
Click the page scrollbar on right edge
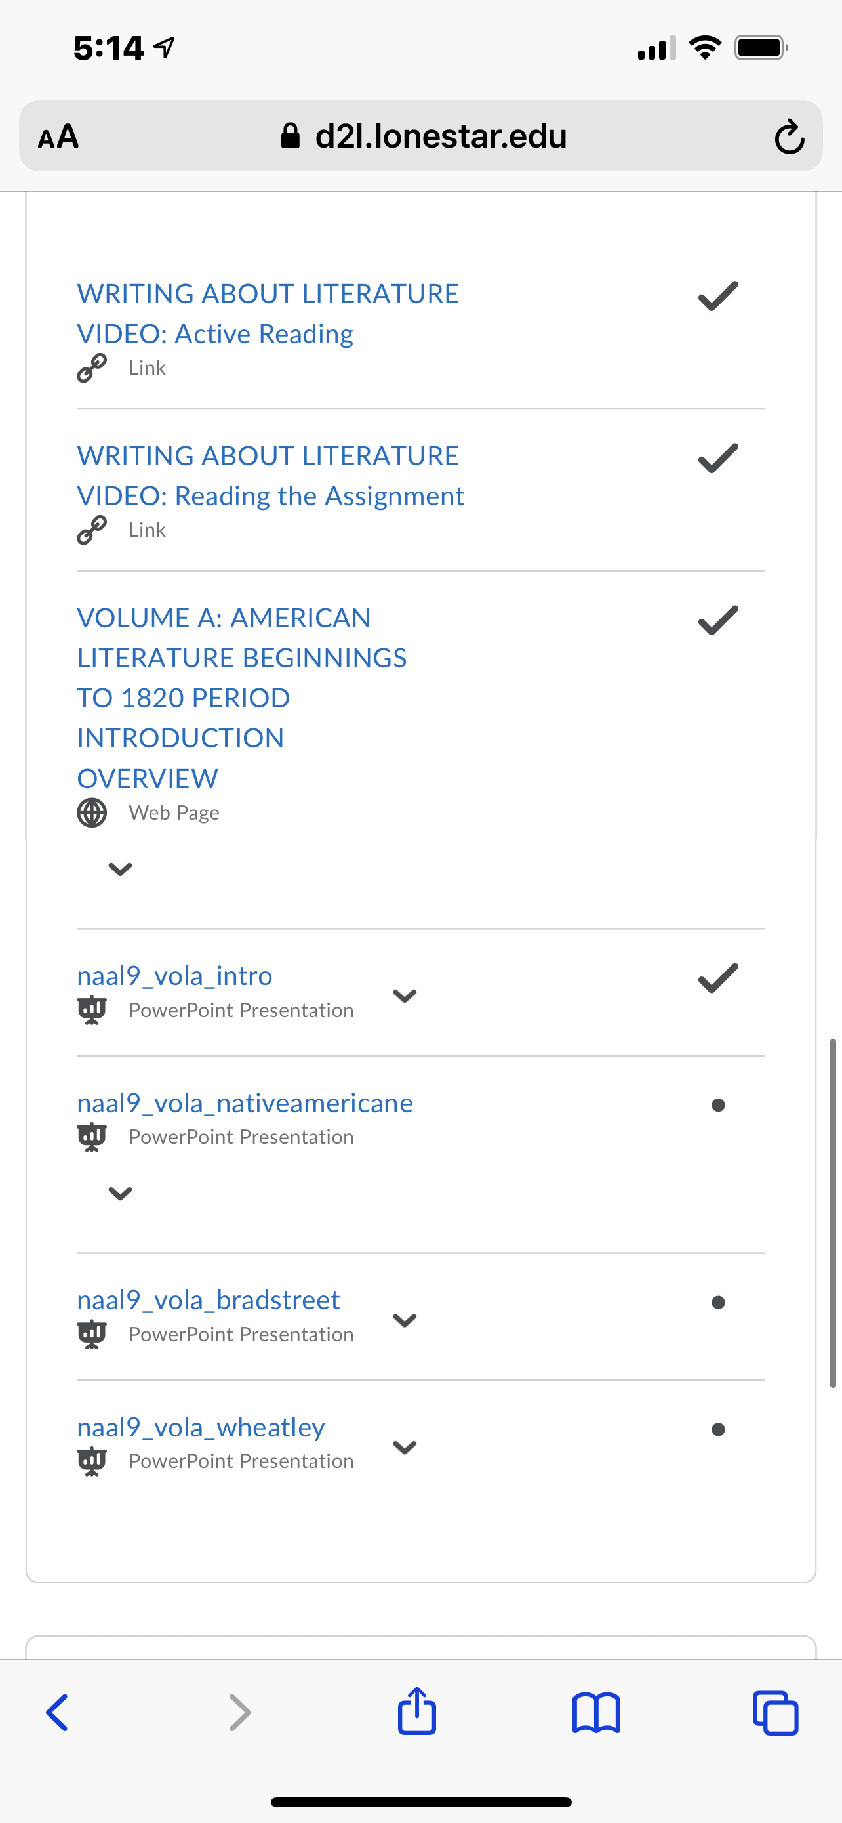click(833, 1213)
